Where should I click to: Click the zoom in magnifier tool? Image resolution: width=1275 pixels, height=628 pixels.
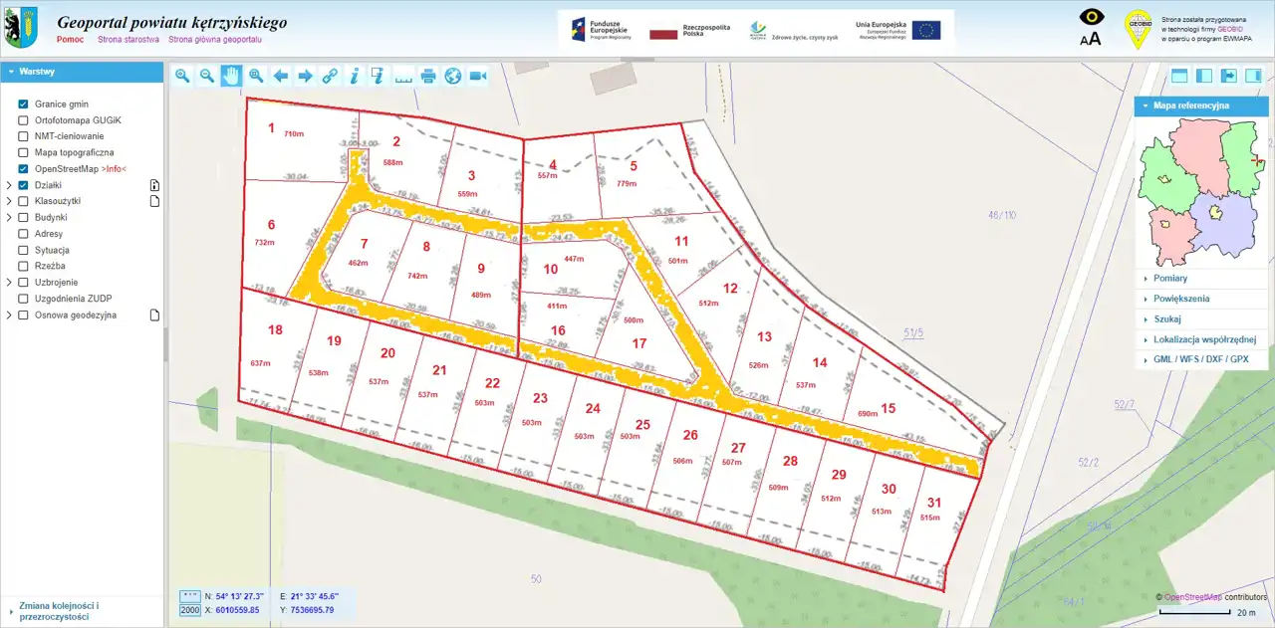point(182,76)
